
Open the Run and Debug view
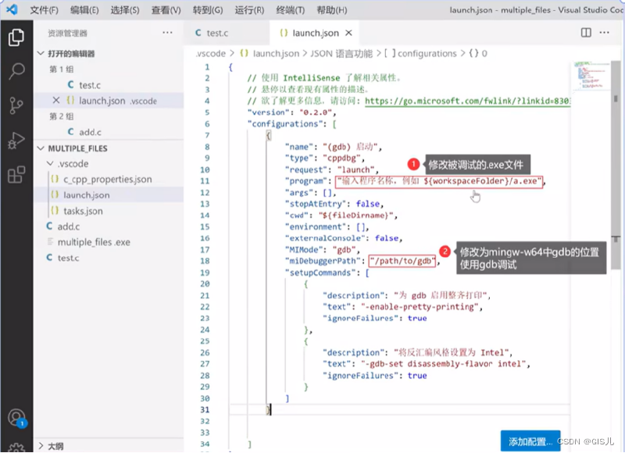coord(16,141)
